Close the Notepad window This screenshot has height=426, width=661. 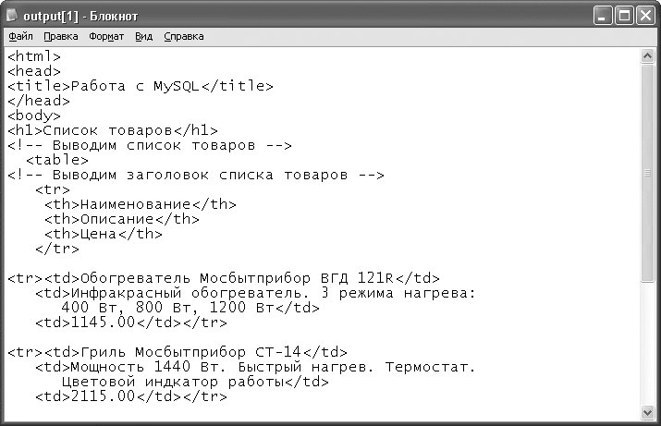coord(646,16)
